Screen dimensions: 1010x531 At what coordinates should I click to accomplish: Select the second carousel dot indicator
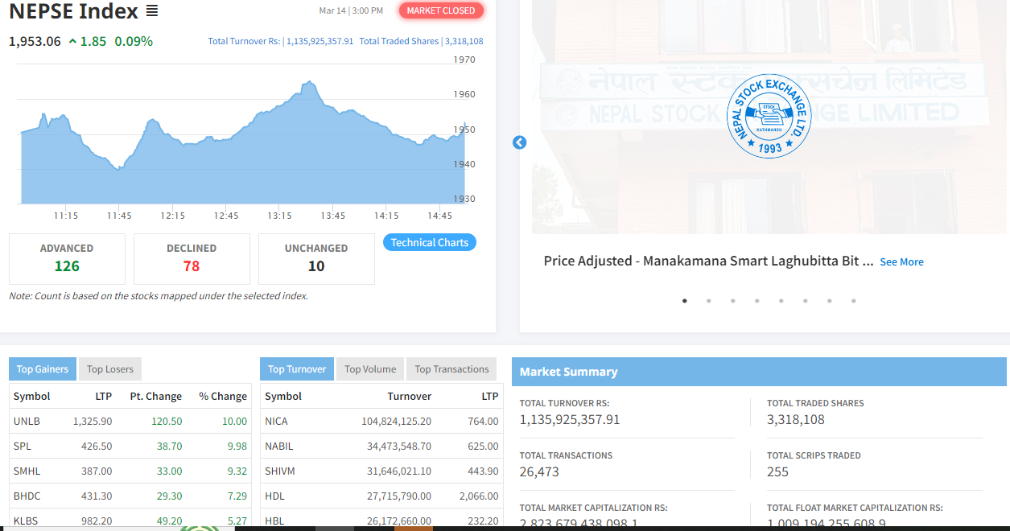[709, 301]
